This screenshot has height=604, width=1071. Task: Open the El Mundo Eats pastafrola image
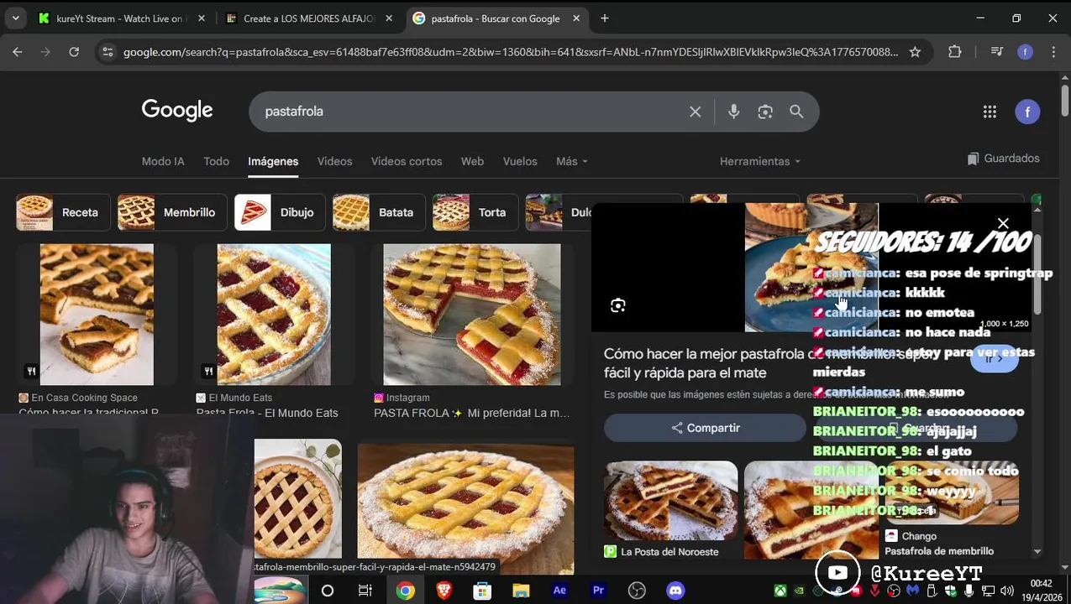coord(274,315)
